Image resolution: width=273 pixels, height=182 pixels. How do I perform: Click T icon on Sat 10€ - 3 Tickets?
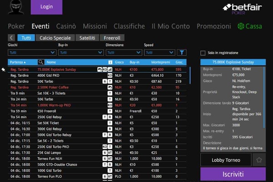pyautogui.click(x=110, y=93)
